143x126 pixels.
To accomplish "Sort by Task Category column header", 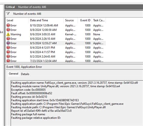I will tap(99, 20).
